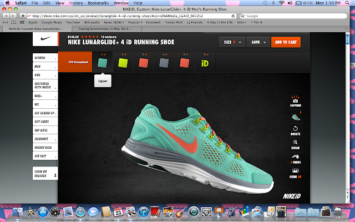Open the Top Sites grid icon
Screen dimensions: 355x222
tap(22, 22)
